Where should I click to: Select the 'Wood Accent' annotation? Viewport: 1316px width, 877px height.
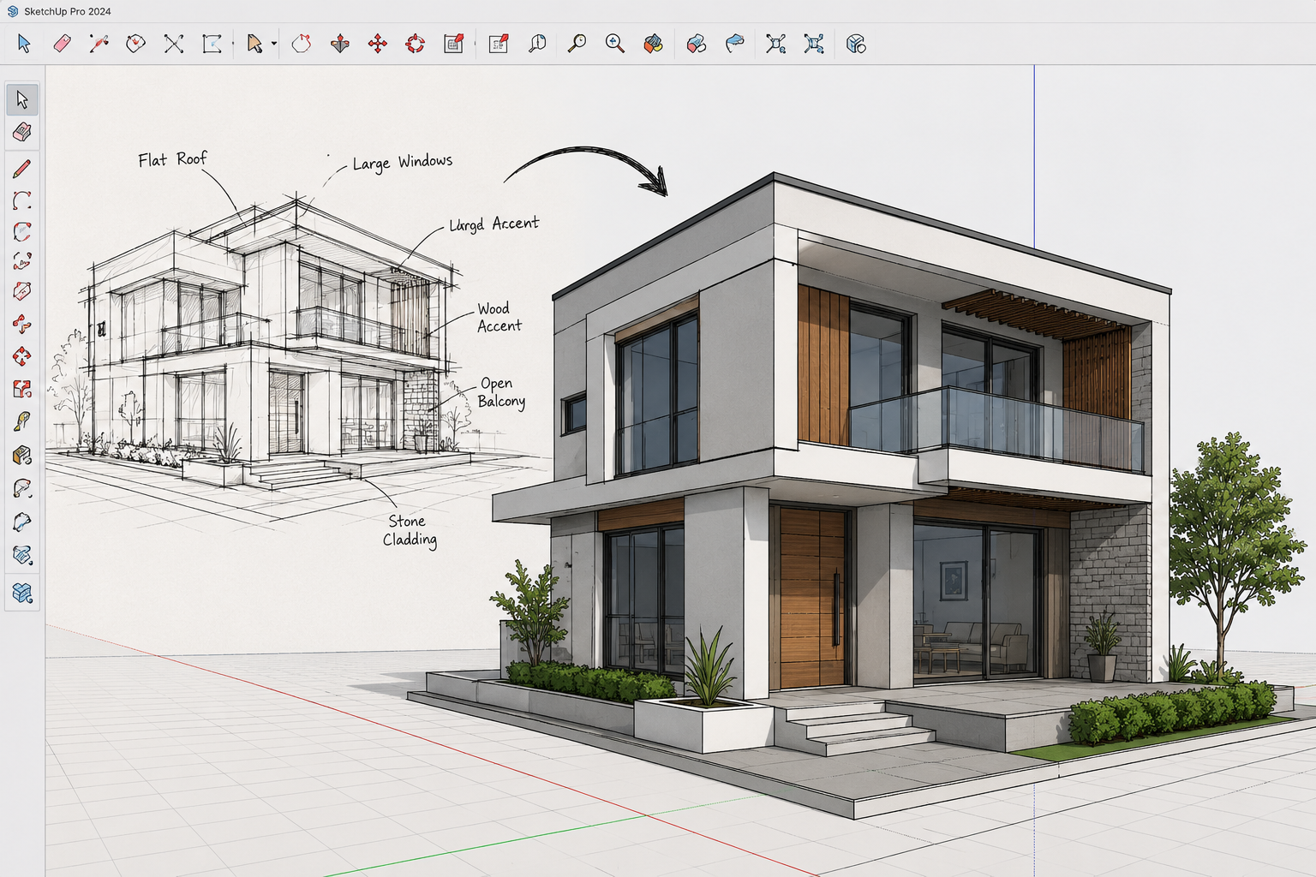(499, 317)
